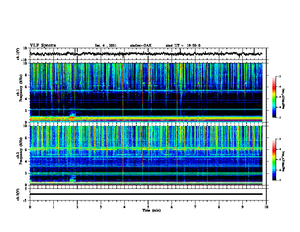Click the '-3' label on ch.2 color scale
This screenshot has height=232, width=300.
(280, 139)
